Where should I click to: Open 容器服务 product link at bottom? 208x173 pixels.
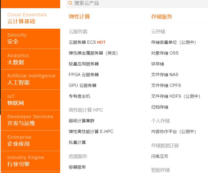point(77,167)
